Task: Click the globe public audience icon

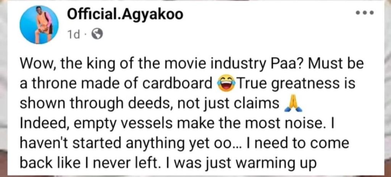Action: pyautogui.click(x=97, y=35)
